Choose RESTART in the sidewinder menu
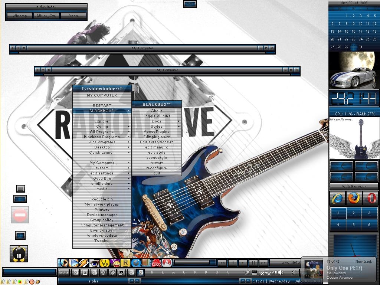Viewport: 380px width, 285px height. [x=102, y=106]
